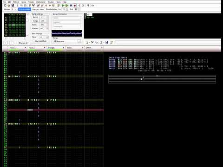Play pattern looped with second green arrow
Screen dimensions: 223x167
point(67,6)
